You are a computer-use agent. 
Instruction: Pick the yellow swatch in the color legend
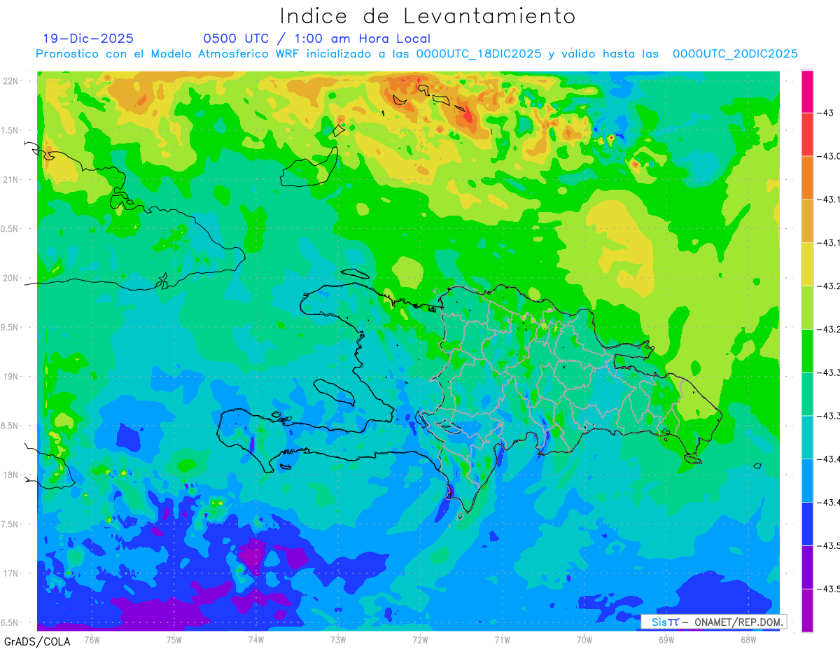pos(807,264)
